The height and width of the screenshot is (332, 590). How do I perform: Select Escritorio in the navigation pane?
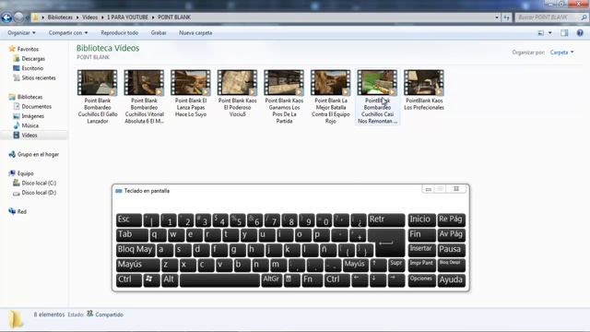pyautogui.click(x=29, y=68)
